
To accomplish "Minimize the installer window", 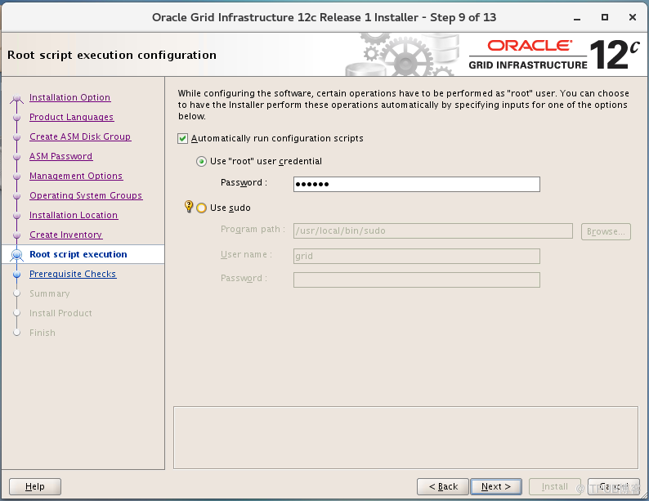I will [x=577, y=18].
